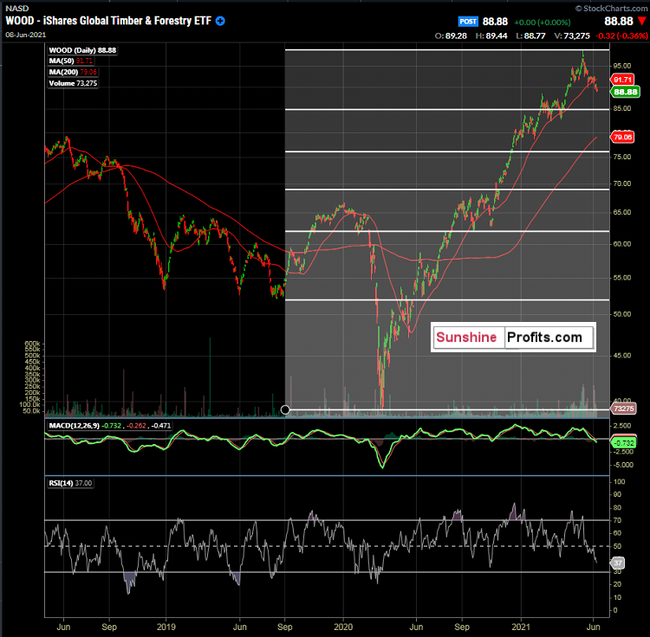Click the WOOD iShares Global Timber title
Viewport: 650px width, 637px height.
(108, 21)
